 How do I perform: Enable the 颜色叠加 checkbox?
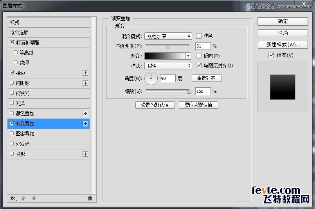pos(12,113)
